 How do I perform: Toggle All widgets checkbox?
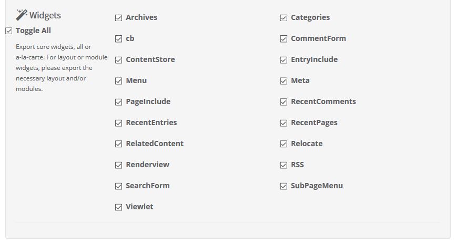pyautogui.click(x=9, y=31)
